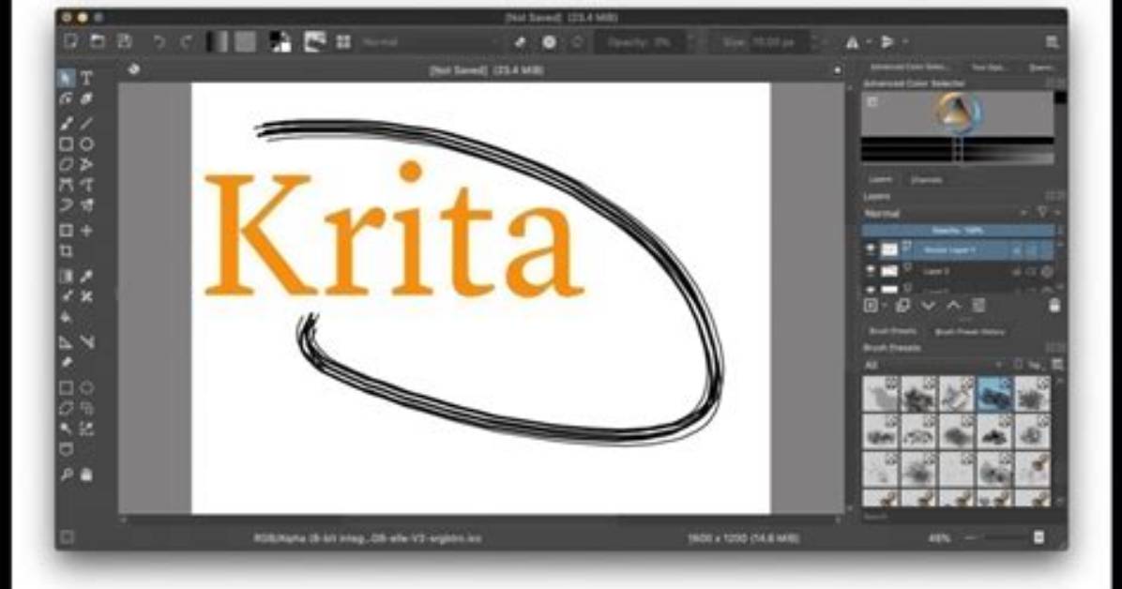Select the Bezier Curve tool
Image resolution: width=1122 pixels, height=589 pixels.
66,186
